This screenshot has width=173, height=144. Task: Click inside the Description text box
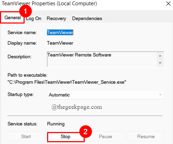[x=102, y=59]
